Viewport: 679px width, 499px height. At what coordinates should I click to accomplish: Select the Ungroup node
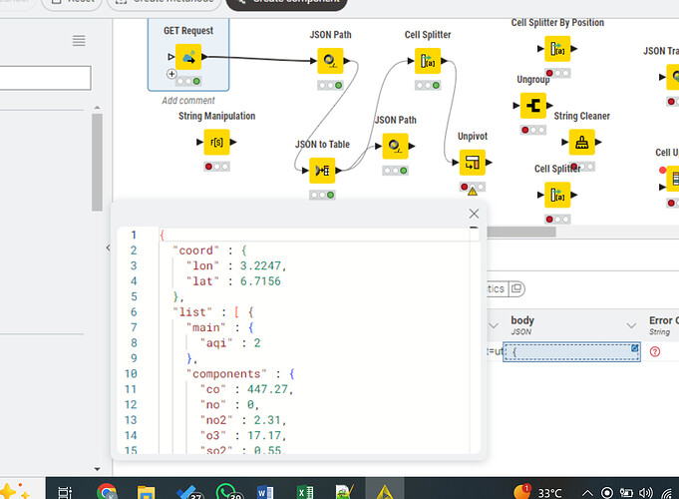533,106
